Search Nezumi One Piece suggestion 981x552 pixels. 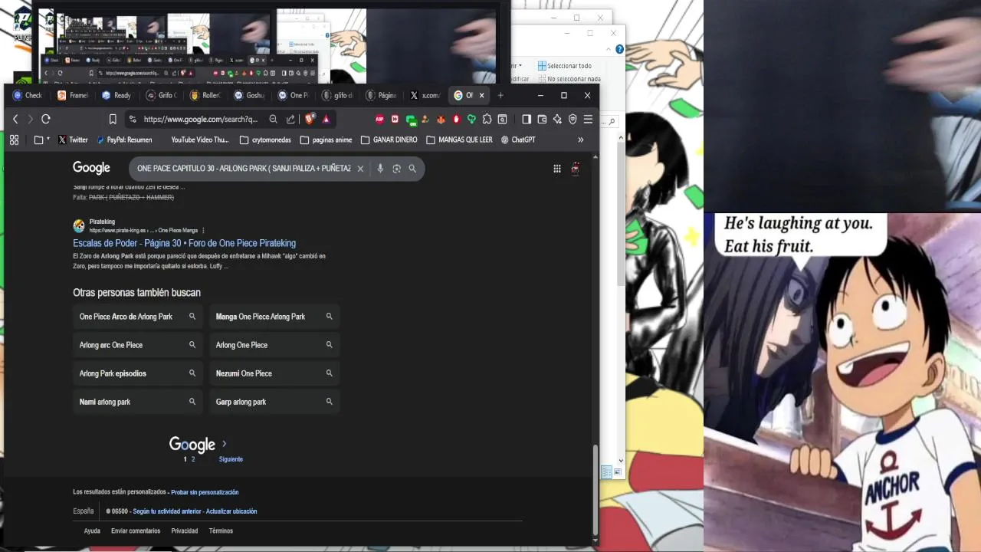point(274,373)
